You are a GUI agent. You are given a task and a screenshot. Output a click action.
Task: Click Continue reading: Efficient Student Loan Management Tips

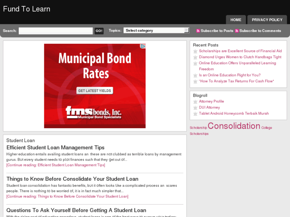(x=56, y=165)
